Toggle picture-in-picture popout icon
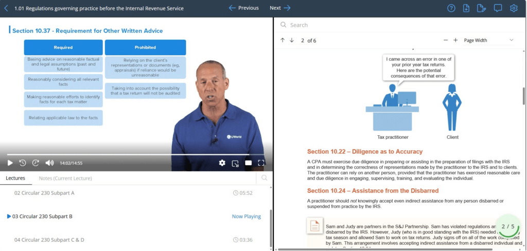The height and width of the screenshot is (251, 527). (x=235, y=163)
